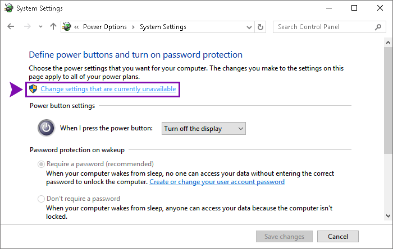Open Power Options breadcrumb
The height and width of the screenshot is (249, 393).
click(x=105, y=27)
